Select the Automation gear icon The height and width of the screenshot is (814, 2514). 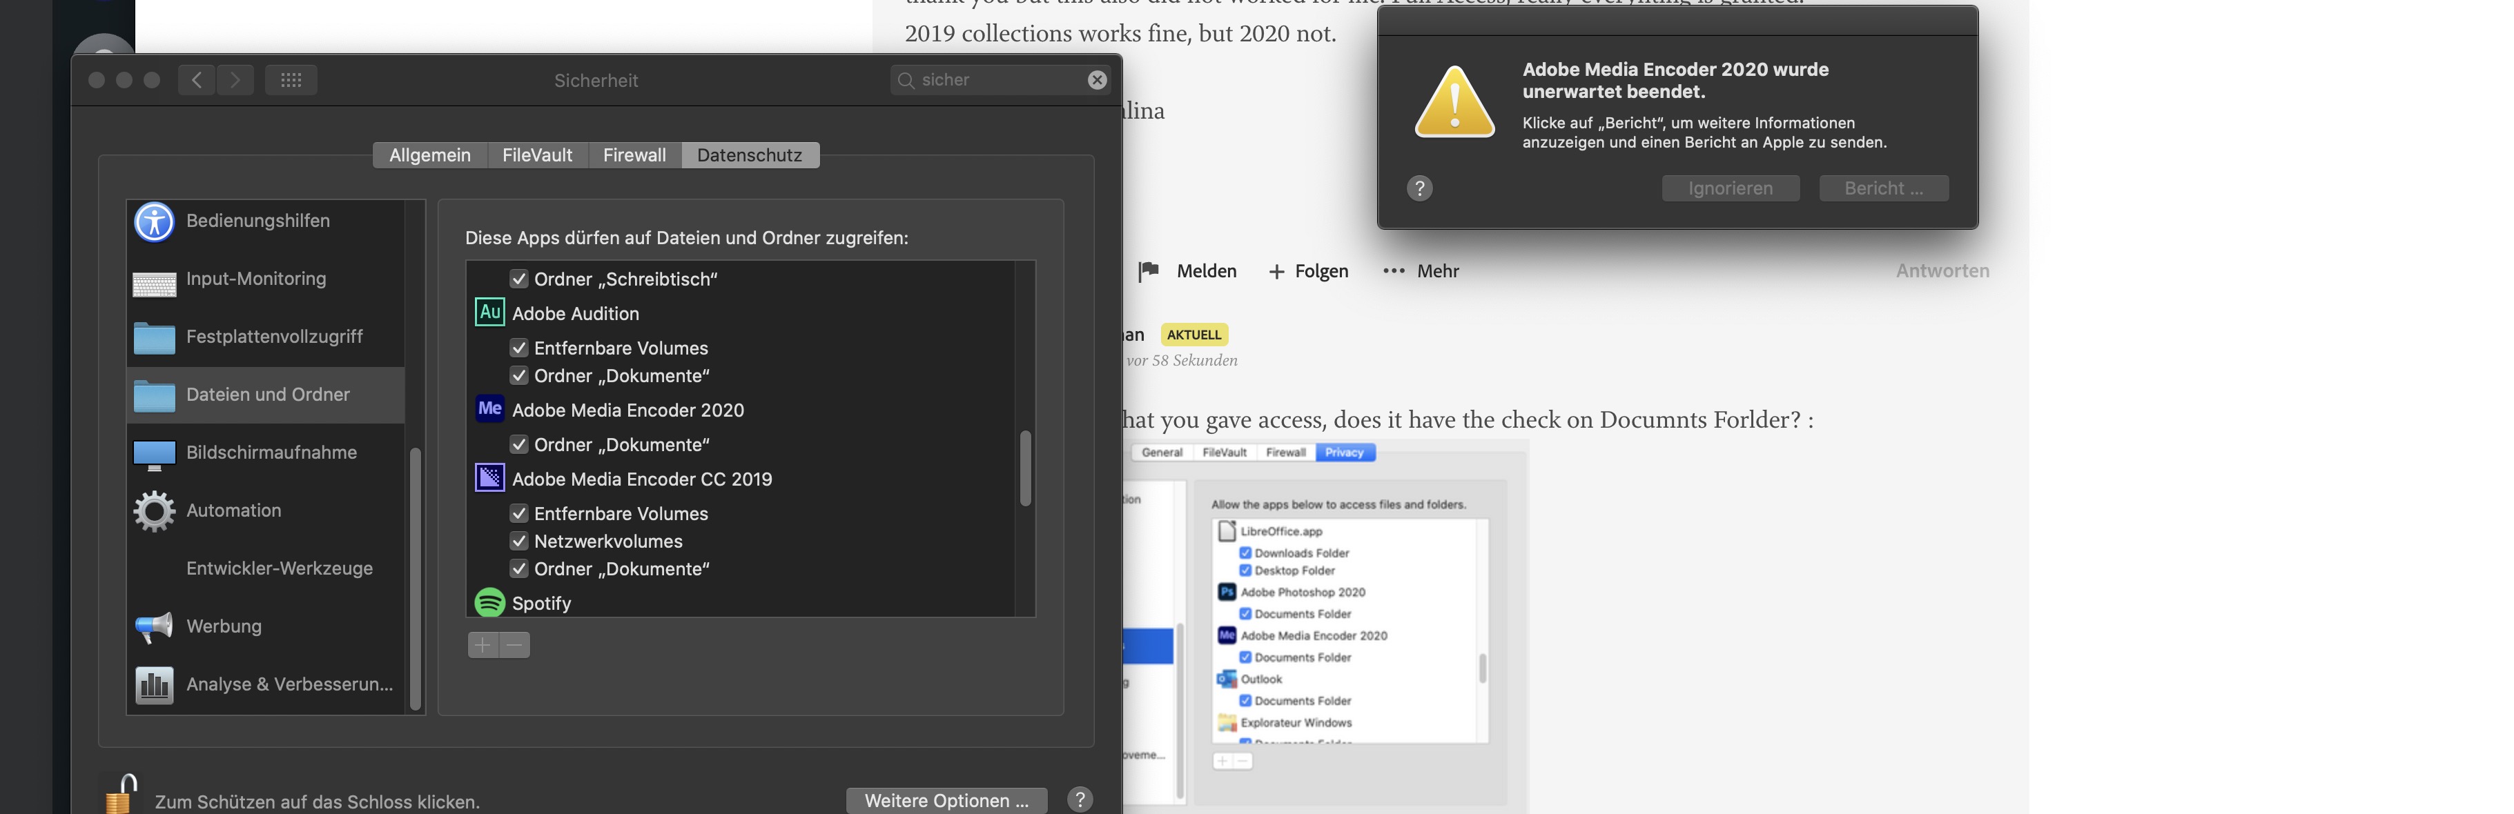pos(154,511)
